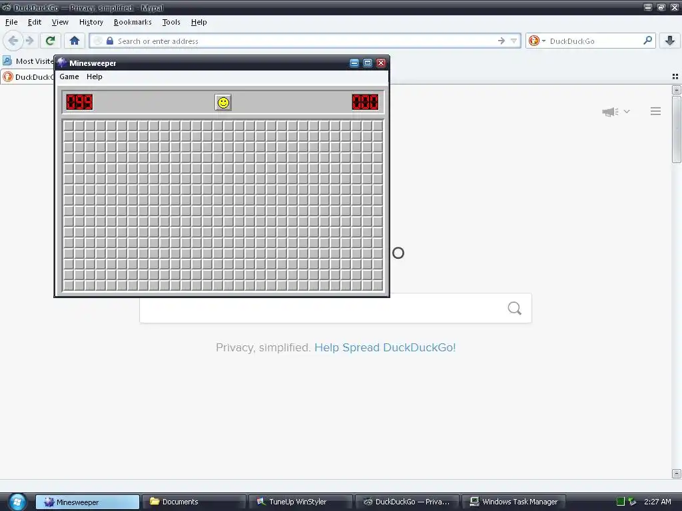The height and width of the screenshot is (511, 682).
Task: Go to the browser home page icon
Action: coord(75,41)
